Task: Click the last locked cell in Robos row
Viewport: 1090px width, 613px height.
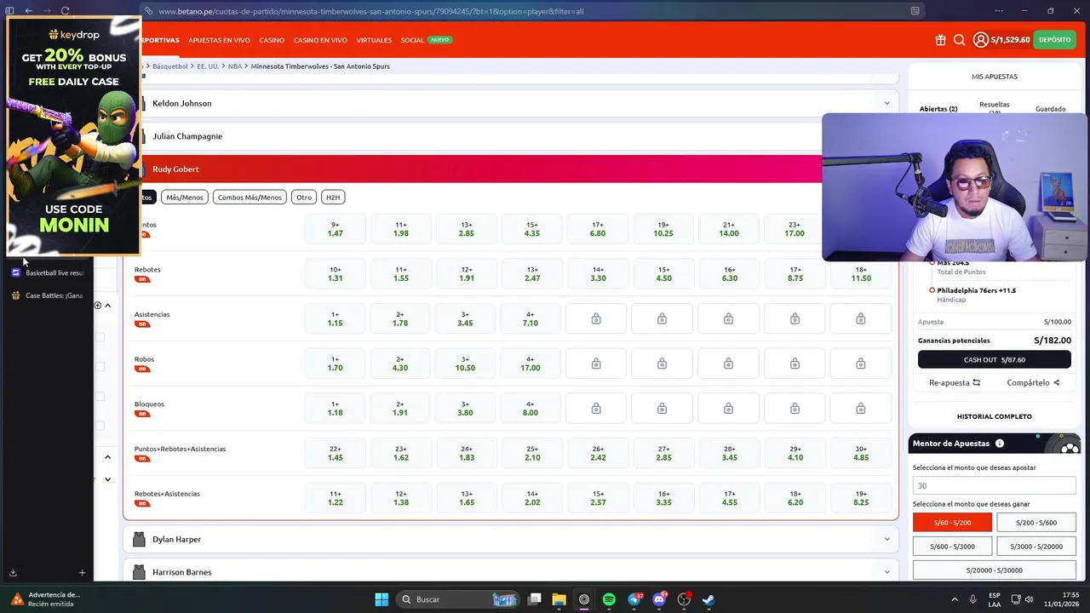Action: 860,364
